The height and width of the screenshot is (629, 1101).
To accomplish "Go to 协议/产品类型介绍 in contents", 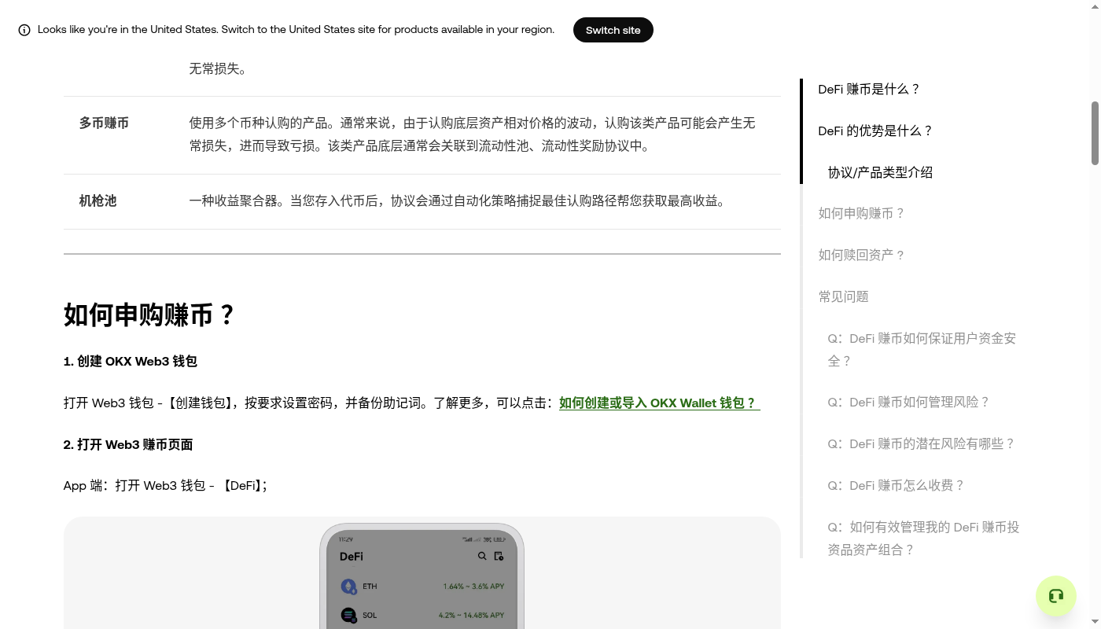I will pyautogui.click(x=880, y=173).
